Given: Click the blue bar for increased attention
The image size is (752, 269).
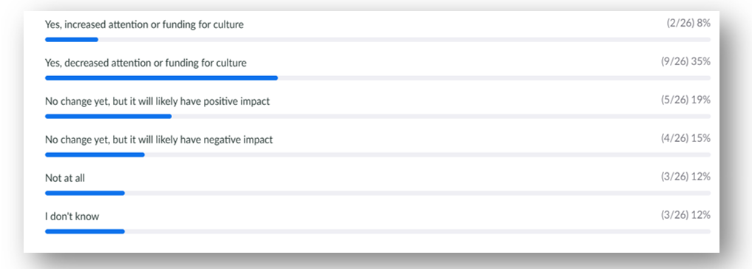Looking at the screenshot, I should [x=72, y=39].
